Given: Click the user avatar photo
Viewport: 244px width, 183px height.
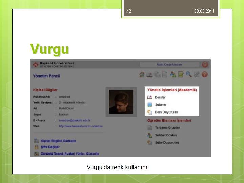Looking at the screenshot, I should coord(121,102).
